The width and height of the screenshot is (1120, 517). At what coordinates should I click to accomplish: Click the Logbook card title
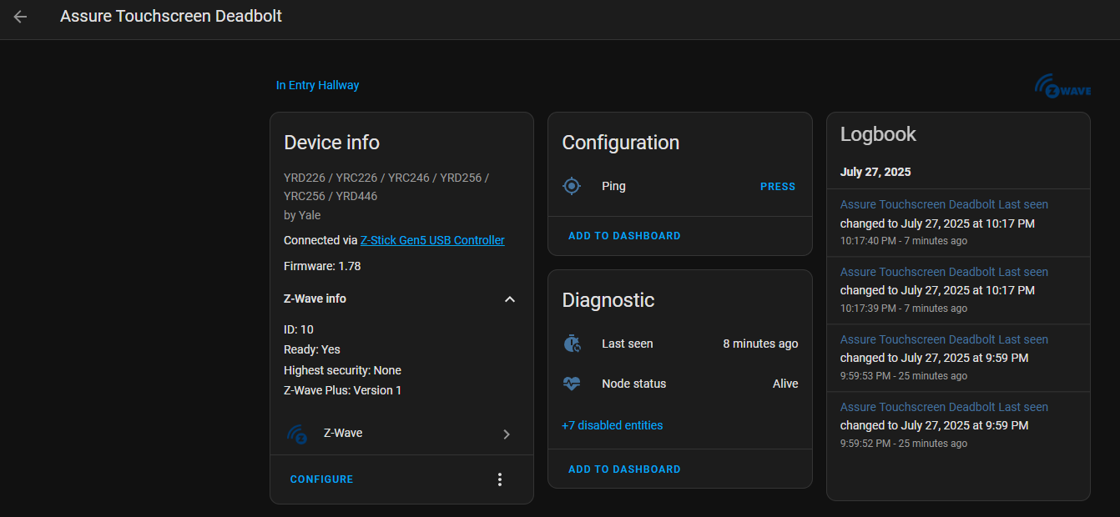pos(878,134)
